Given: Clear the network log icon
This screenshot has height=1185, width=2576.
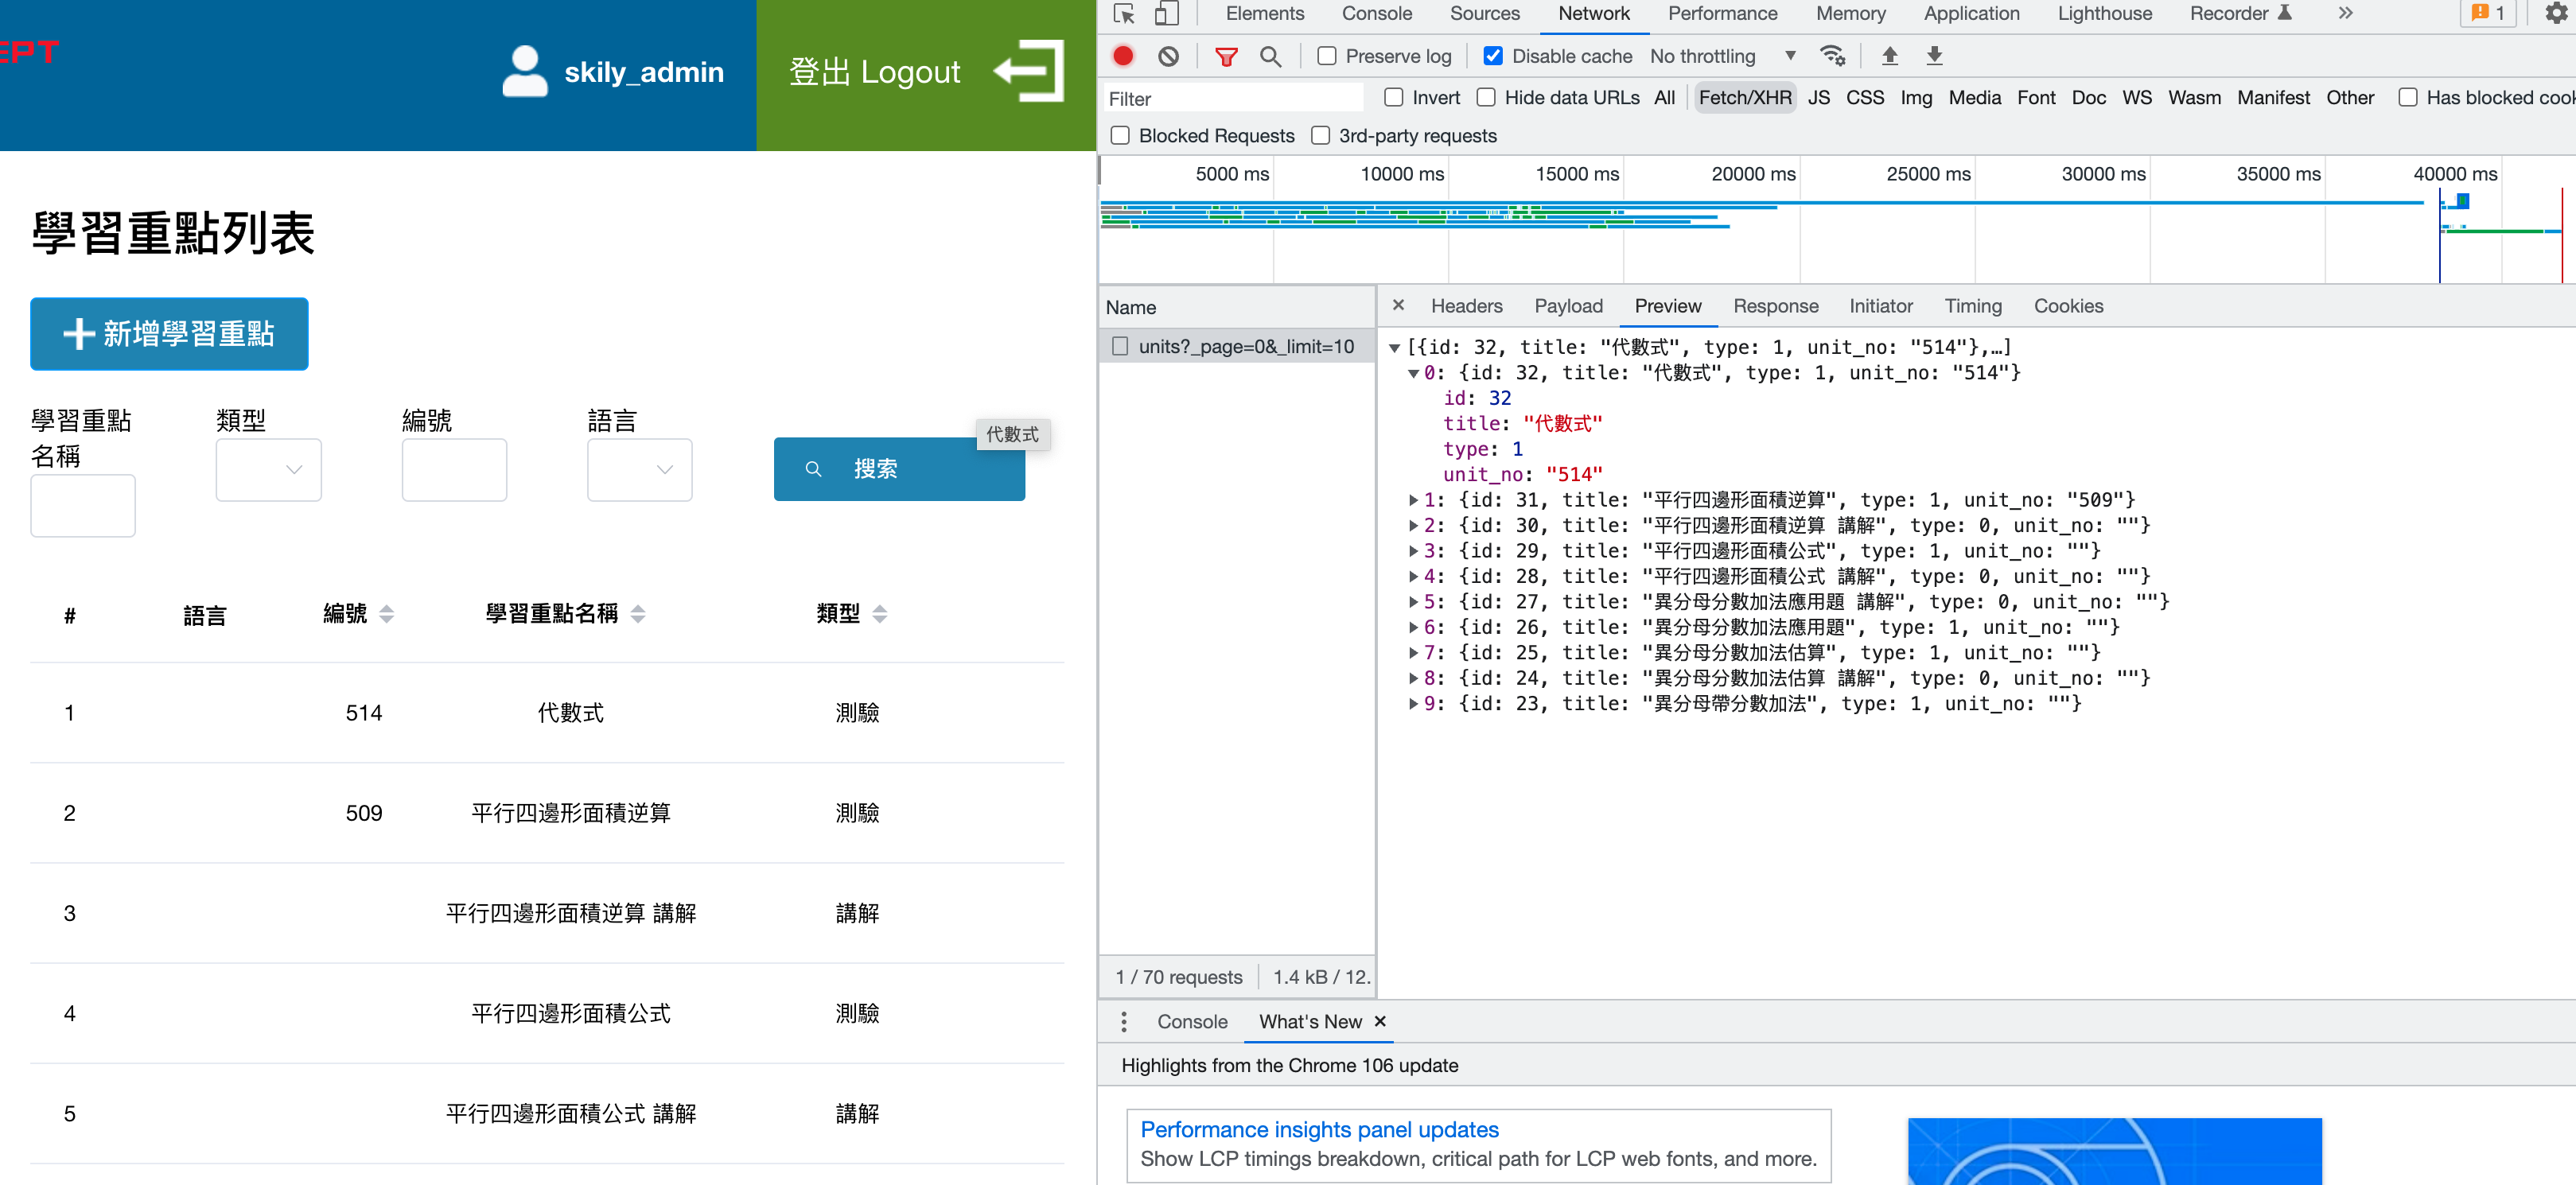Looking at the screenshot, I should tap(1168, 56).
